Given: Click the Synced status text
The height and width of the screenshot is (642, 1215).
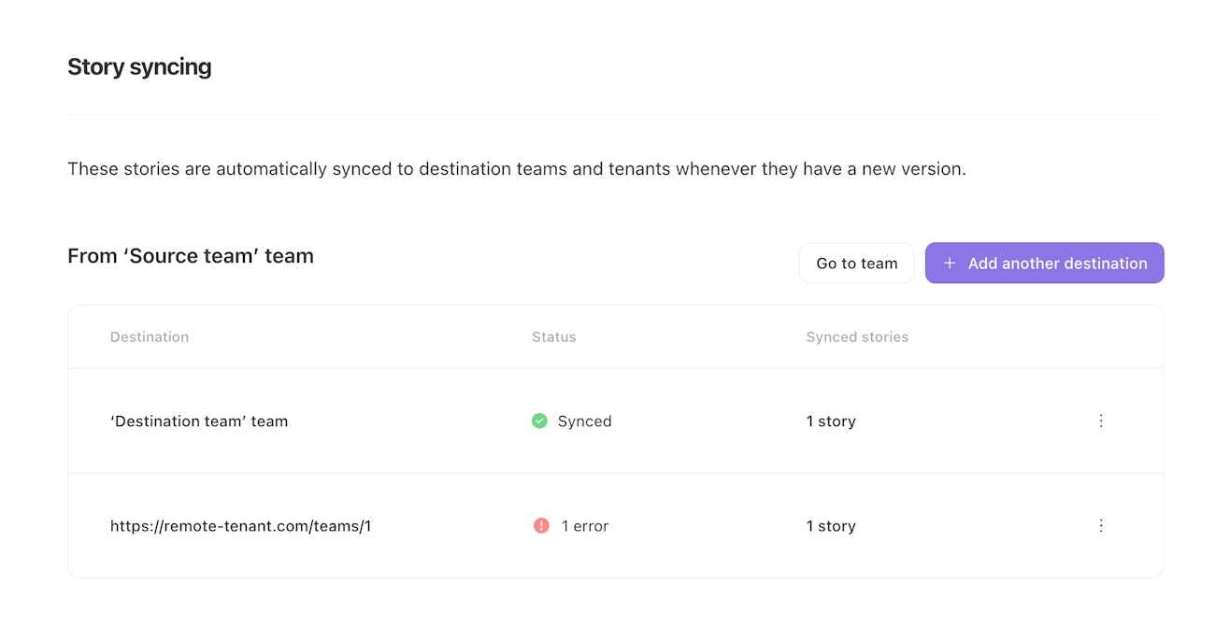Looking at the screenshot, I should point(584,421).
